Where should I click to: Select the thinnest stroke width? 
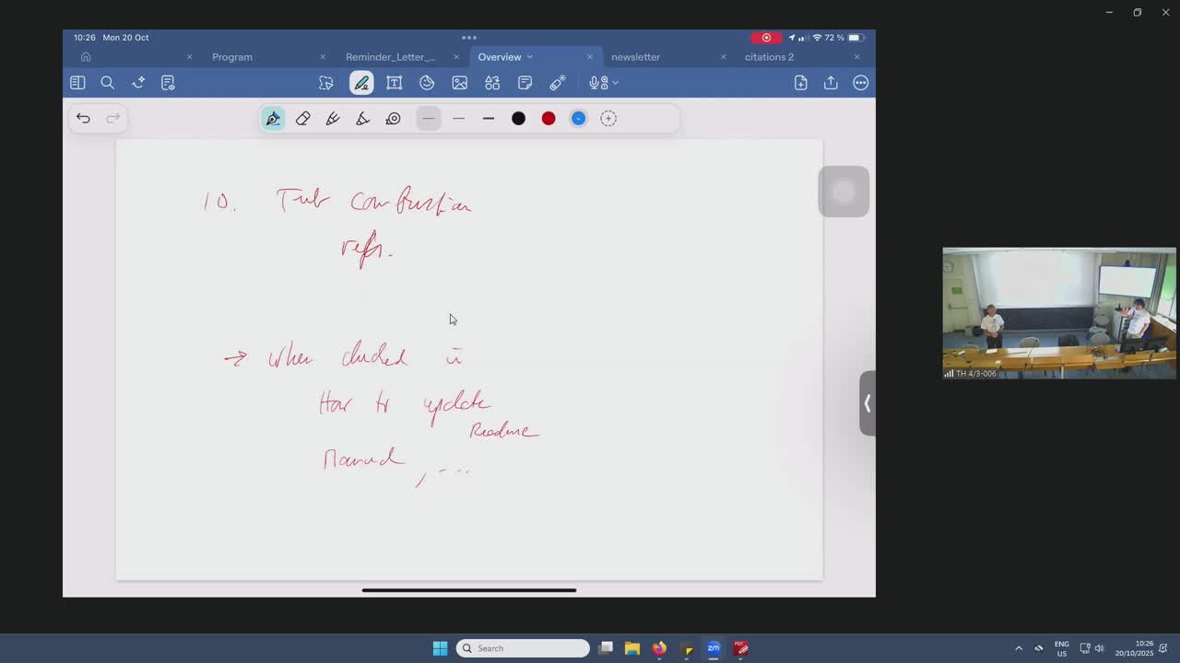pos(429,118)
